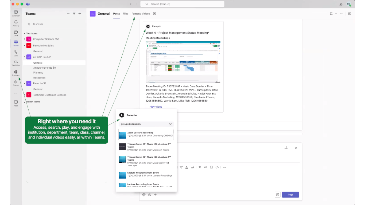Open the Apps store icon
This screenshot has height=205, width=365.
(x=16, y=103)
